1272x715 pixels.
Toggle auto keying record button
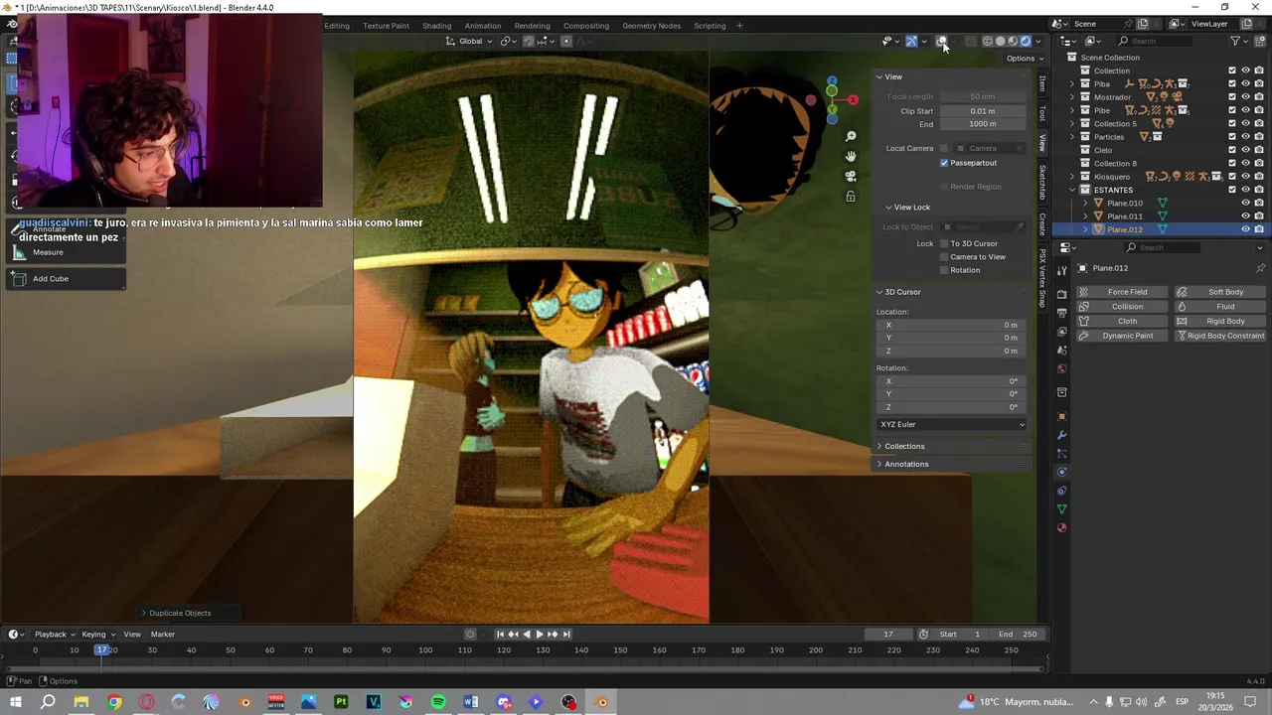point(470,635)
